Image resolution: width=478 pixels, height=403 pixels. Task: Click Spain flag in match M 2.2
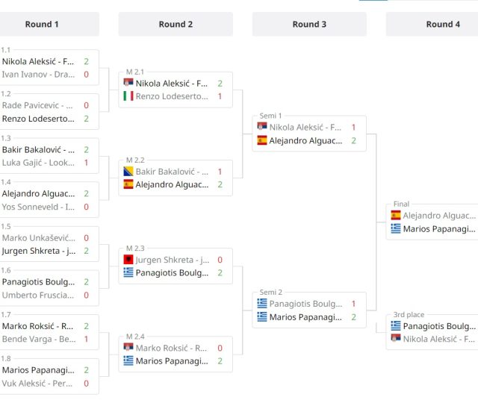[128, 184]
